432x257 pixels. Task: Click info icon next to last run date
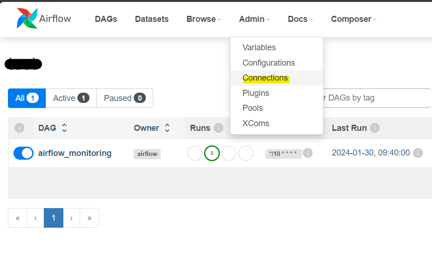418,153
